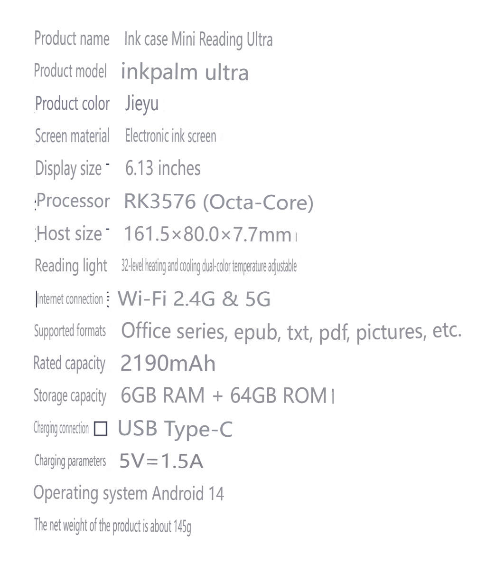Click the '6GB RAM + 64GB ROM' value

tap(224, 395)
